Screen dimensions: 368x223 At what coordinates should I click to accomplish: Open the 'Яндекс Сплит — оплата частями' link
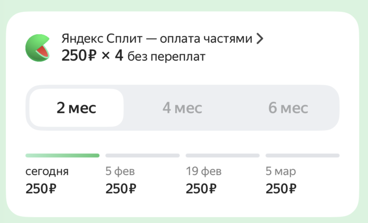pos(157,39)
